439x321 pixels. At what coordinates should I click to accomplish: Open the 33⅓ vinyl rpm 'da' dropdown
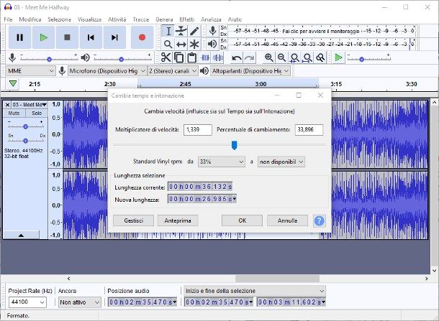pos(222,162)
